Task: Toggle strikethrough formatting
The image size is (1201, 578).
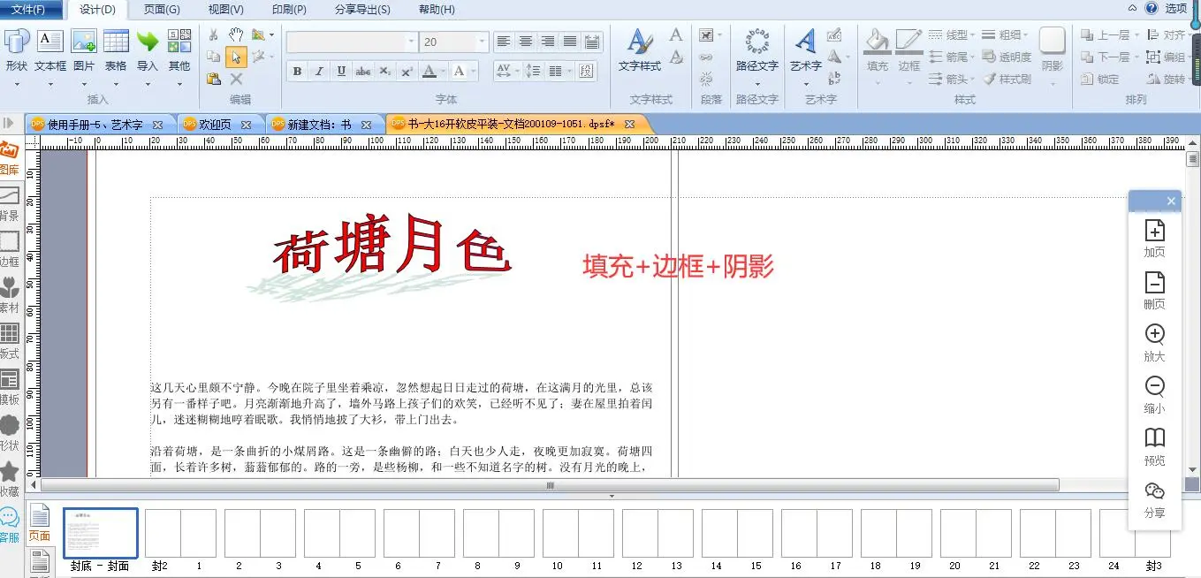Action: pyautogui.click(x=363, y=72)
